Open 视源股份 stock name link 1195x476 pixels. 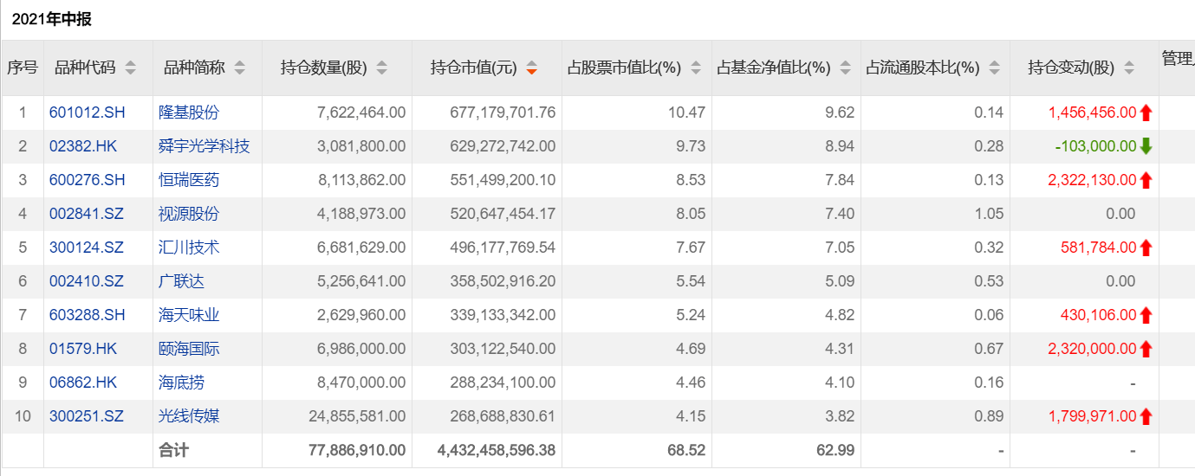189,214
